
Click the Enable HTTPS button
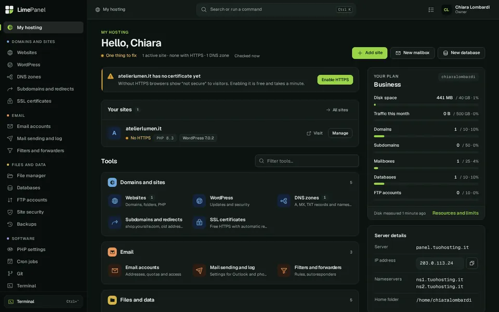pos(335,80)
